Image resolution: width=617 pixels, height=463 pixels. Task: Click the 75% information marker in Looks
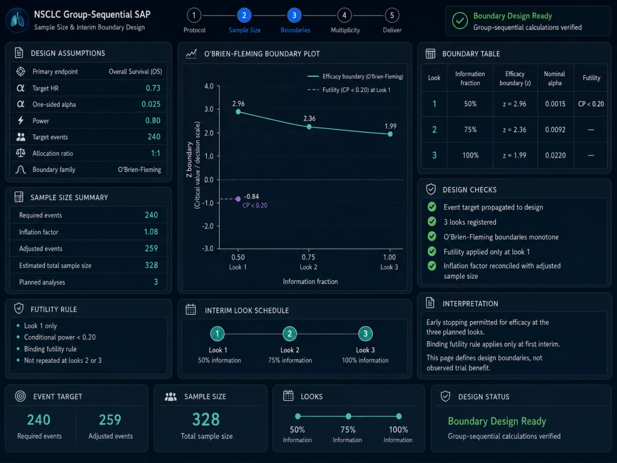348,416
